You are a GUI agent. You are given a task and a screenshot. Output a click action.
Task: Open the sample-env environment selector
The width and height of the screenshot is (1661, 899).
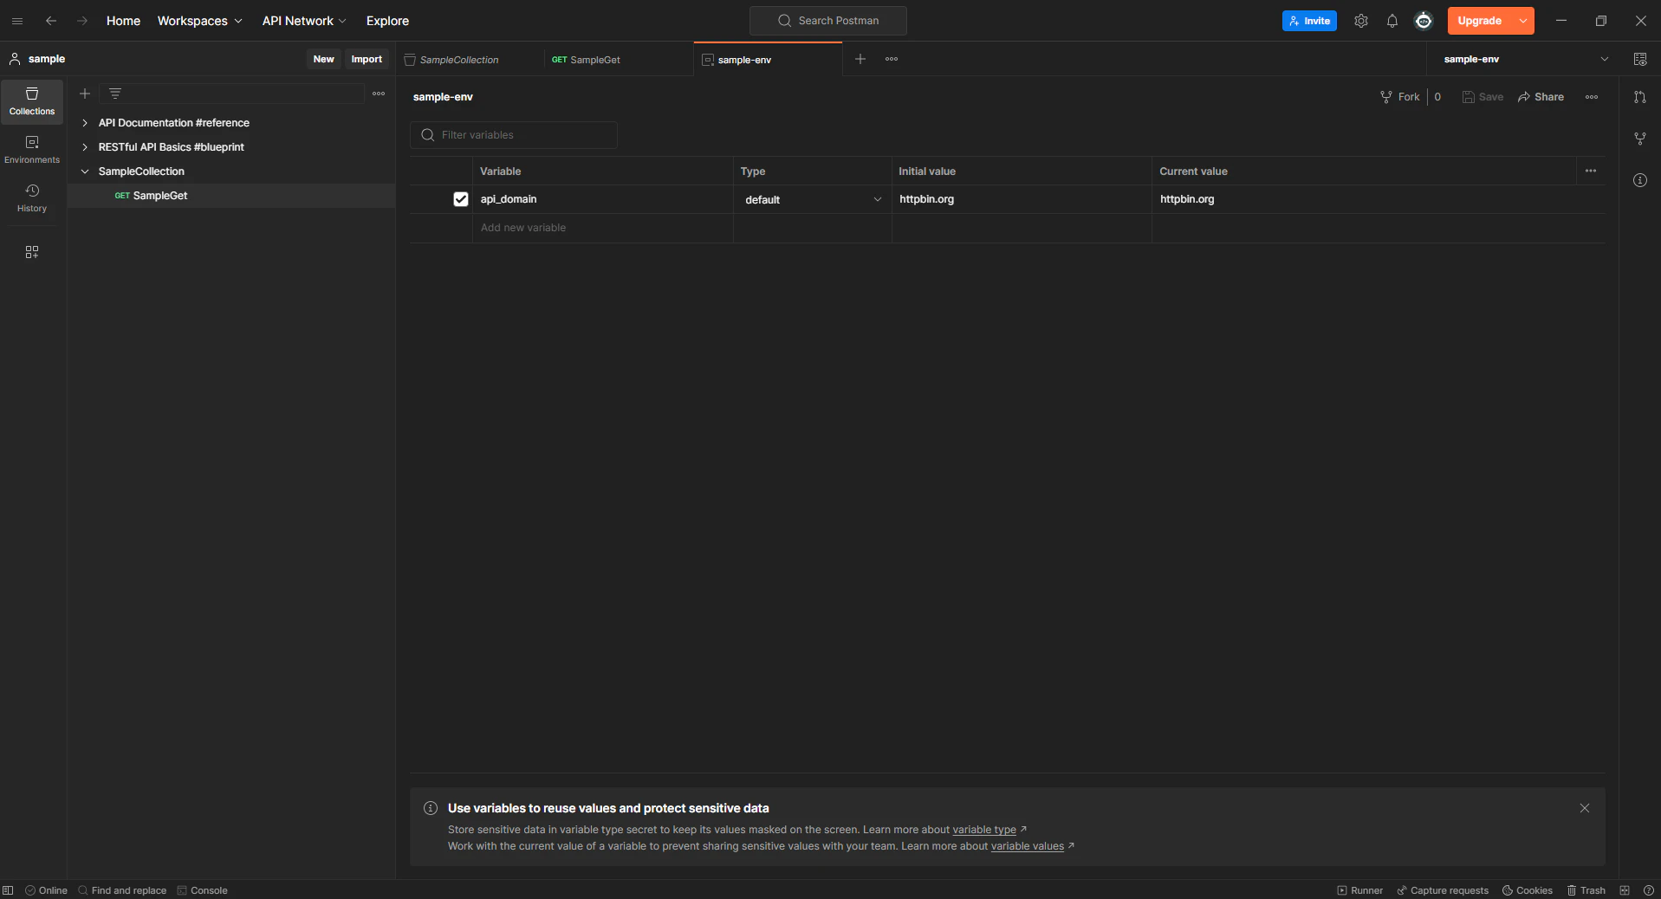pyautogui.click(x=1525, y=59)
